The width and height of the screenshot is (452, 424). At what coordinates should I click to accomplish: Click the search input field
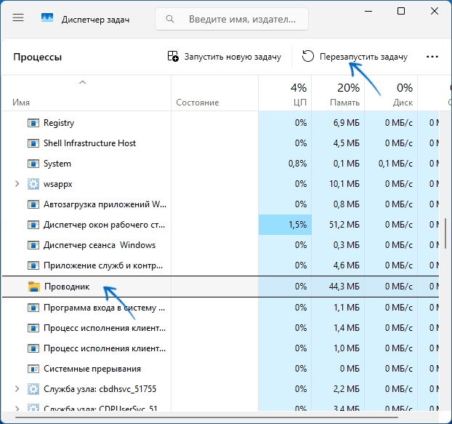[x=232, y=19]
